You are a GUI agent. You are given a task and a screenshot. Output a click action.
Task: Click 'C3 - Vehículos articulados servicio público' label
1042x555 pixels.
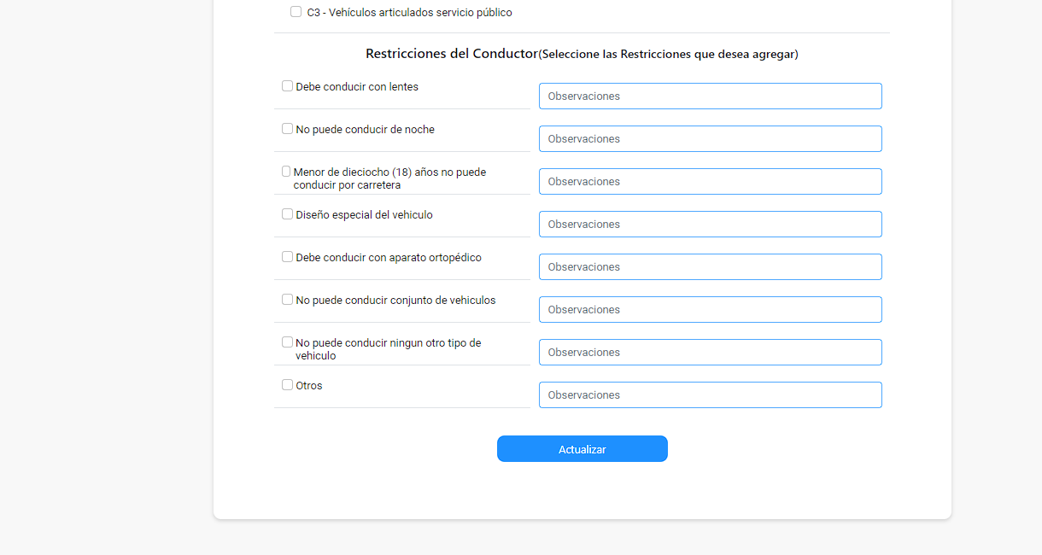point(409,13)
